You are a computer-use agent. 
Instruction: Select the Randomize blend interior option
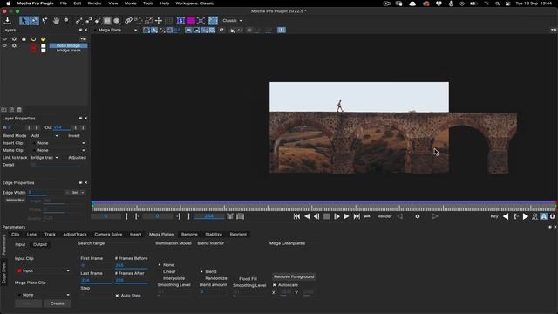tap(216, 278)
